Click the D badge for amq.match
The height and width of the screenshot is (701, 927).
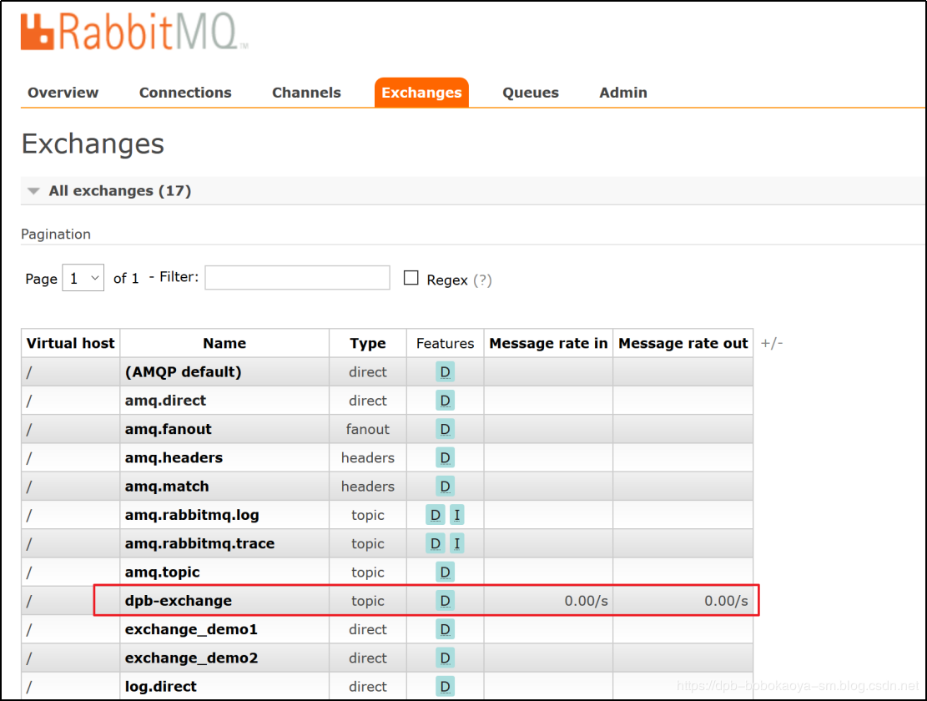[446, 487]
